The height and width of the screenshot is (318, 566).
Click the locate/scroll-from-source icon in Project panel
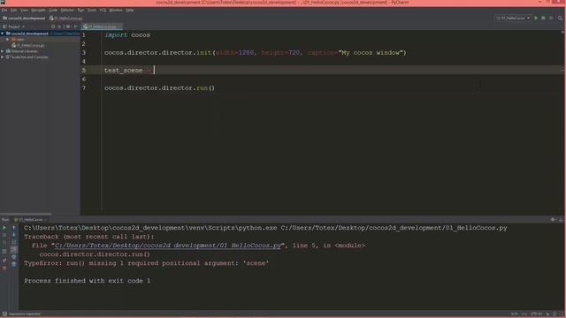click(x=53, y=26)
